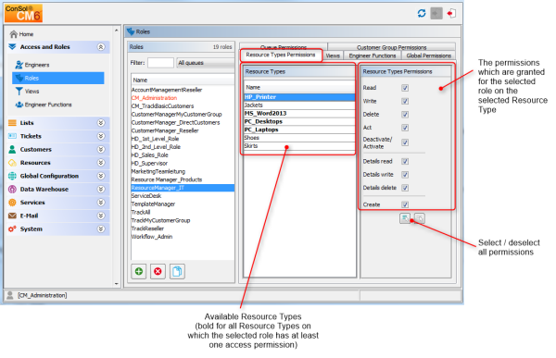
Task: Expand the Customers section chevron
Action: pos(101,150)
